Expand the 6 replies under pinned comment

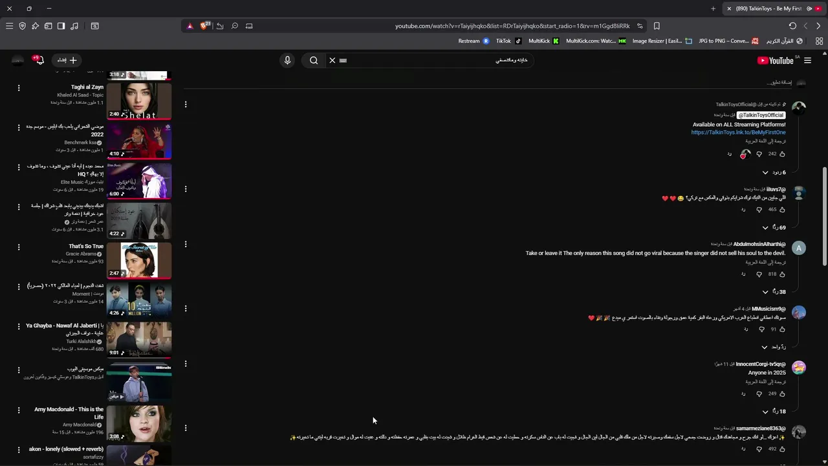[774, 173]
